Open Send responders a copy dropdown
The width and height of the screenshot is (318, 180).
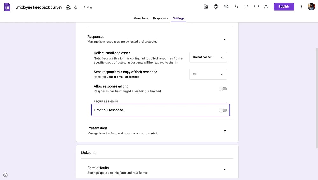point(208,74)
